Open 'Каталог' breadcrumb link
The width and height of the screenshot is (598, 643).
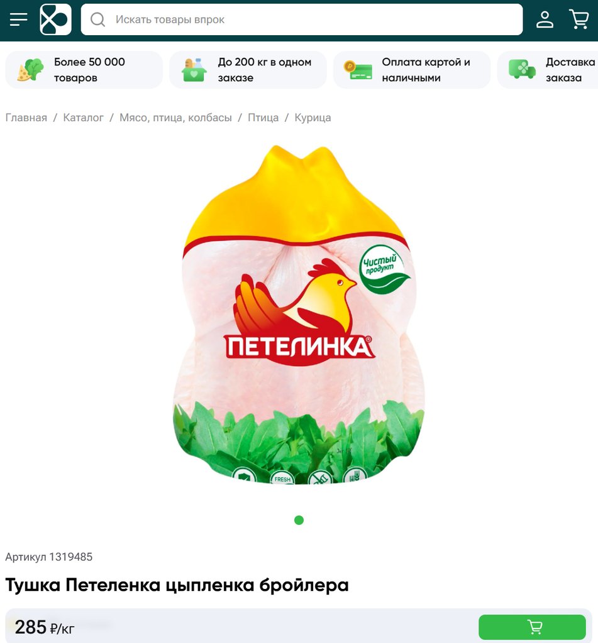coord(84,117)
